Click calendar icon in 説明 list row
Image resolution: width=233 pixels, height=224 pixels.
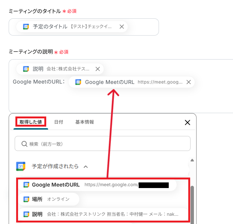(26, 214)
